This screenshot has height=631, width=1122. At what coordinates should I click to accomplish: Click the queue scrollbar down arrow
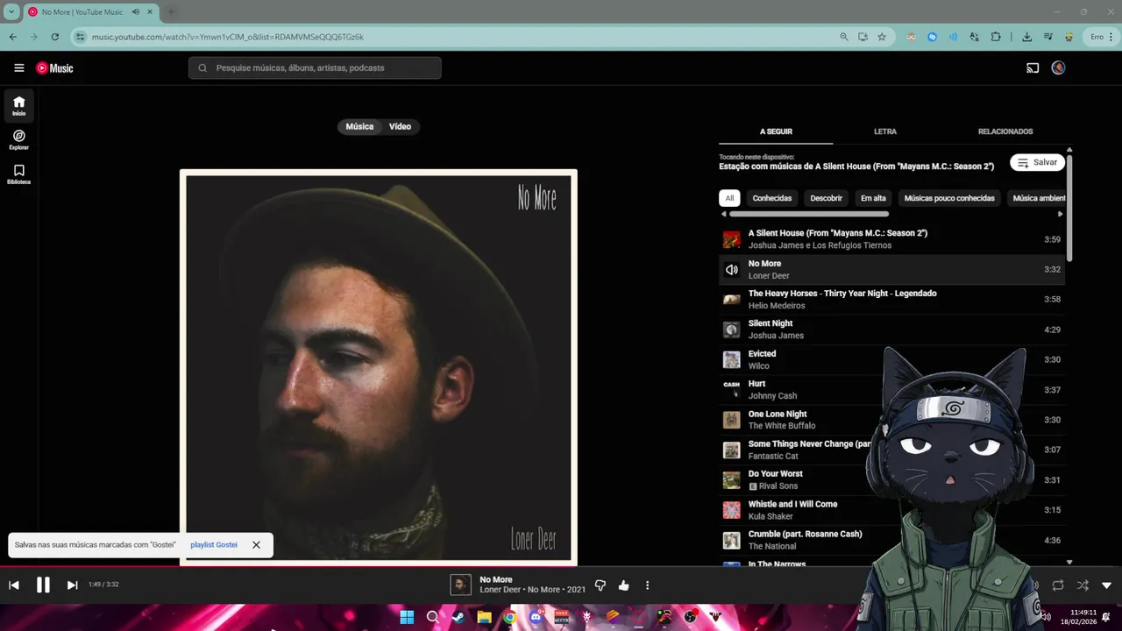1069,563
